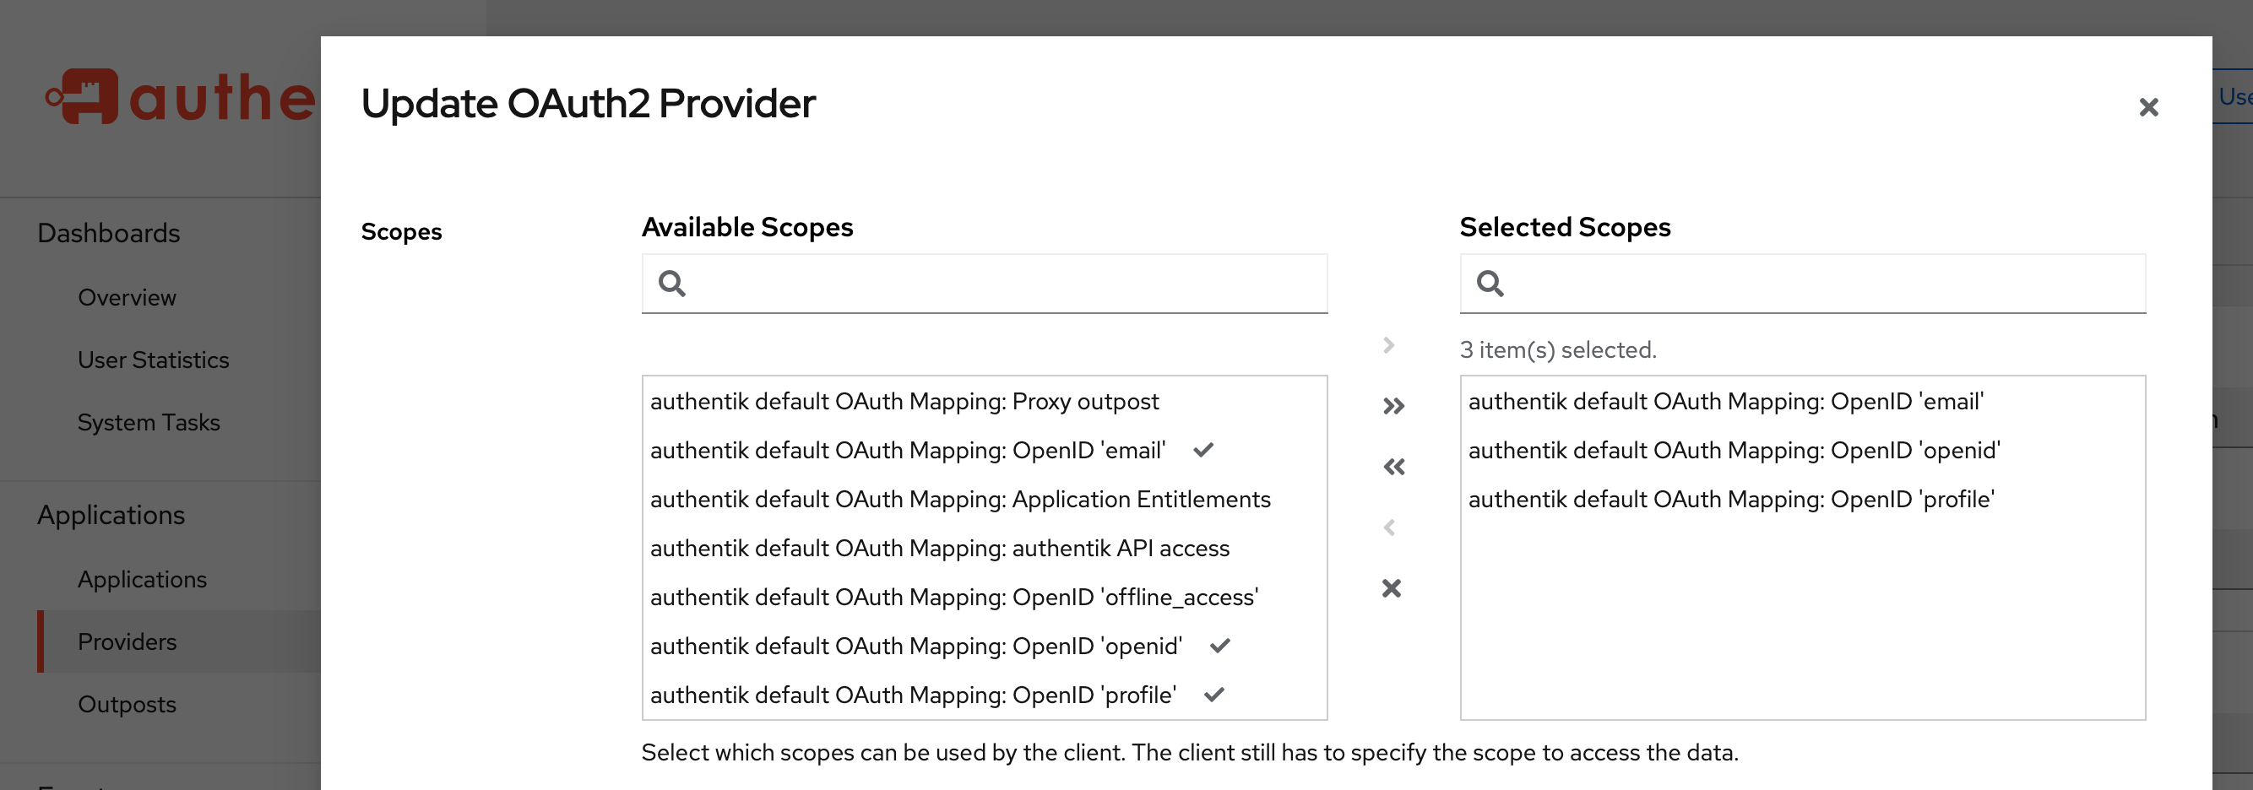The image size is (2253, 790).
Task: Click the add all scopes double-chevron icon
Action: click(x=1393, y=406)
